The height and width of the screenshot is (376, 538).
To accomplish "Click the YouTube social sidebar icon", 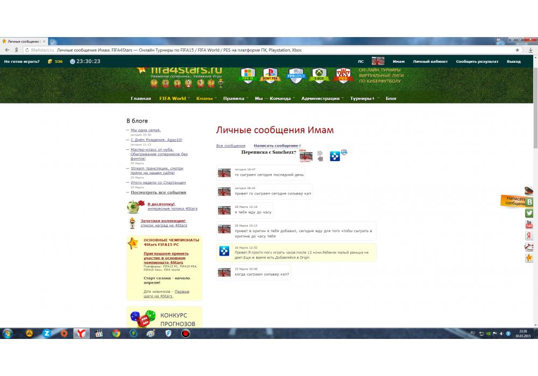I will click(x=529, y=225).
